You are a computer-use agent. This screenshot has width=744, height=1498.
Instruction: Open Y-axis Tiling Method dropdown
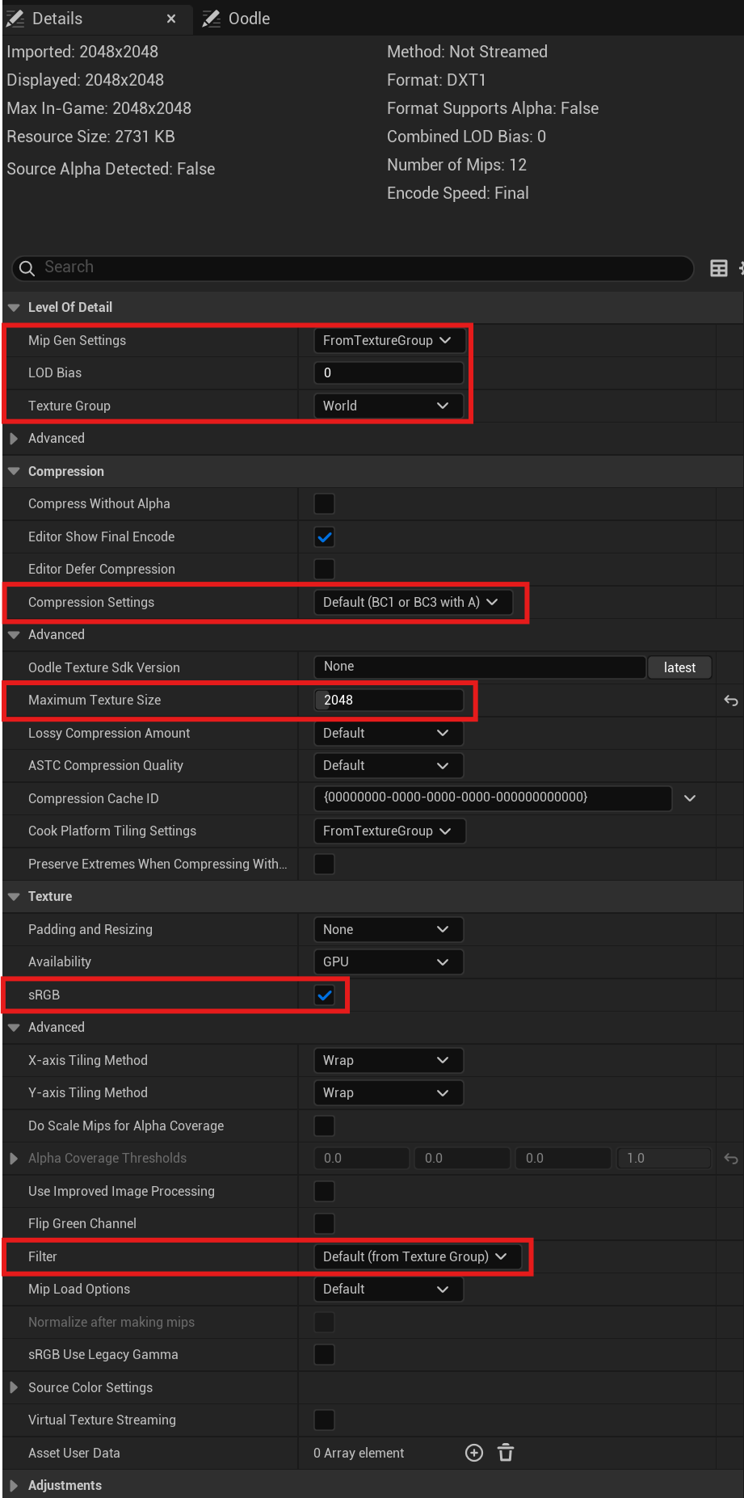(x=389, y=1092)
